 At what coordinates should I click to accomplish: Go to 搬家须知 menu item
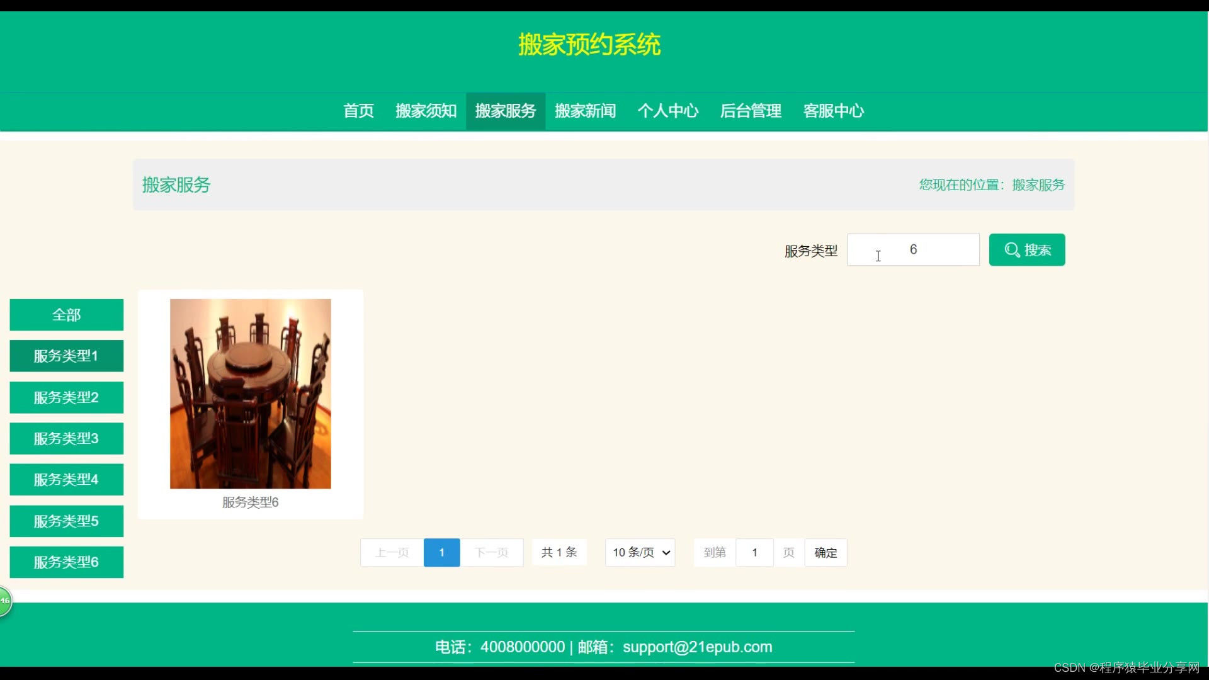pos(426,111)
